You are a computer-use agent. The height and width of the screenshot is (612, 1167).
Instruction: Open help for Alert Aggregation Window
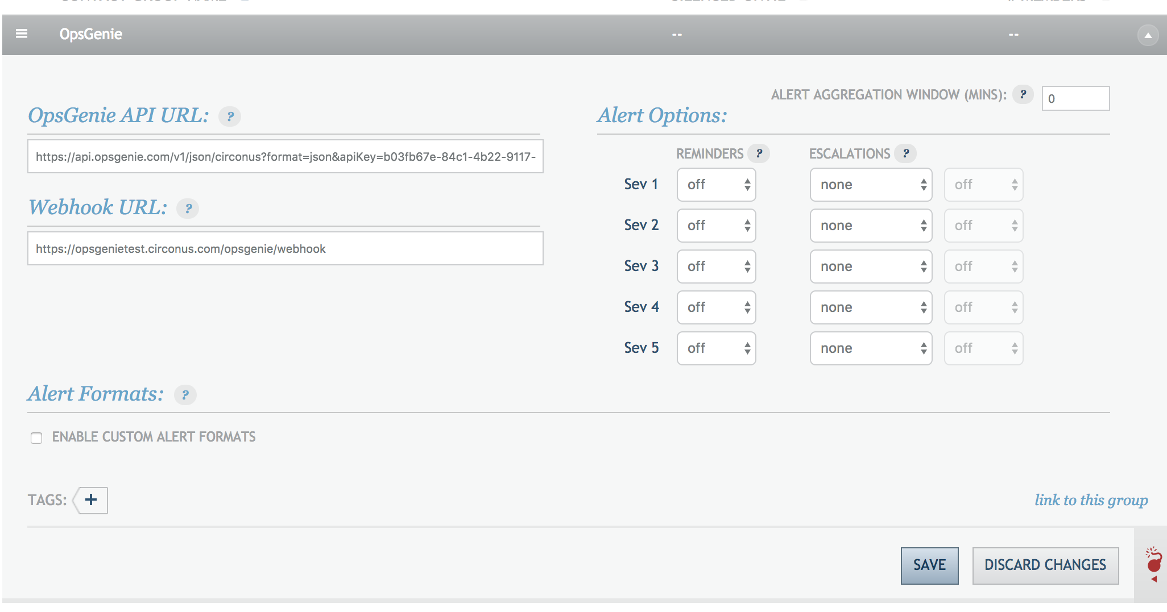1023,95
